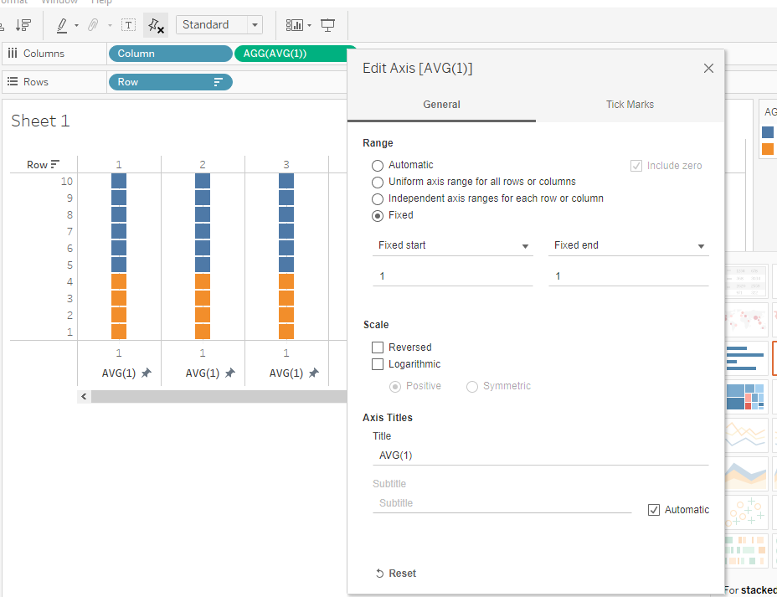The height and width of the screenshot is (597, 777).
Task: Click the horizontal scrollbar left arrow
Action: tap(84, 396)
